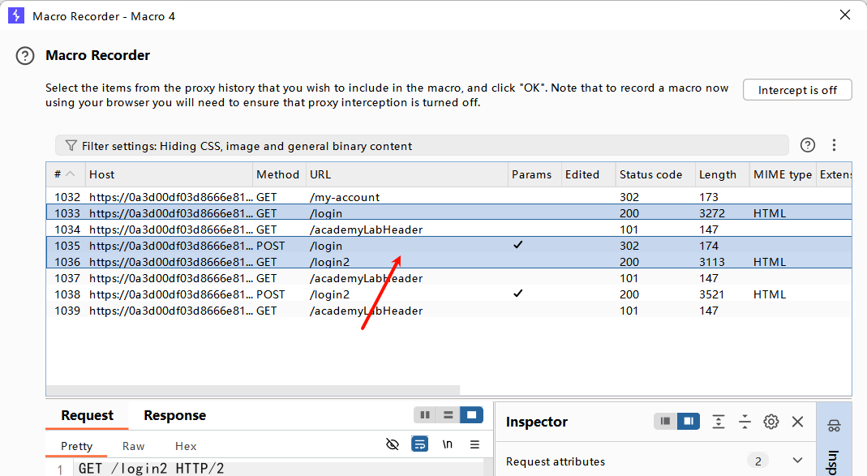Open filter help question mark icon

[x=807, y=145]
